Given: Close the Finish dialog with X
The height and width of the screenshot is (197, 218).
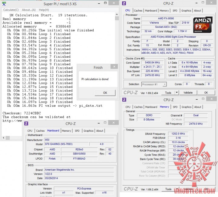Looking at the screenshot, I should [x=114, y=66].
